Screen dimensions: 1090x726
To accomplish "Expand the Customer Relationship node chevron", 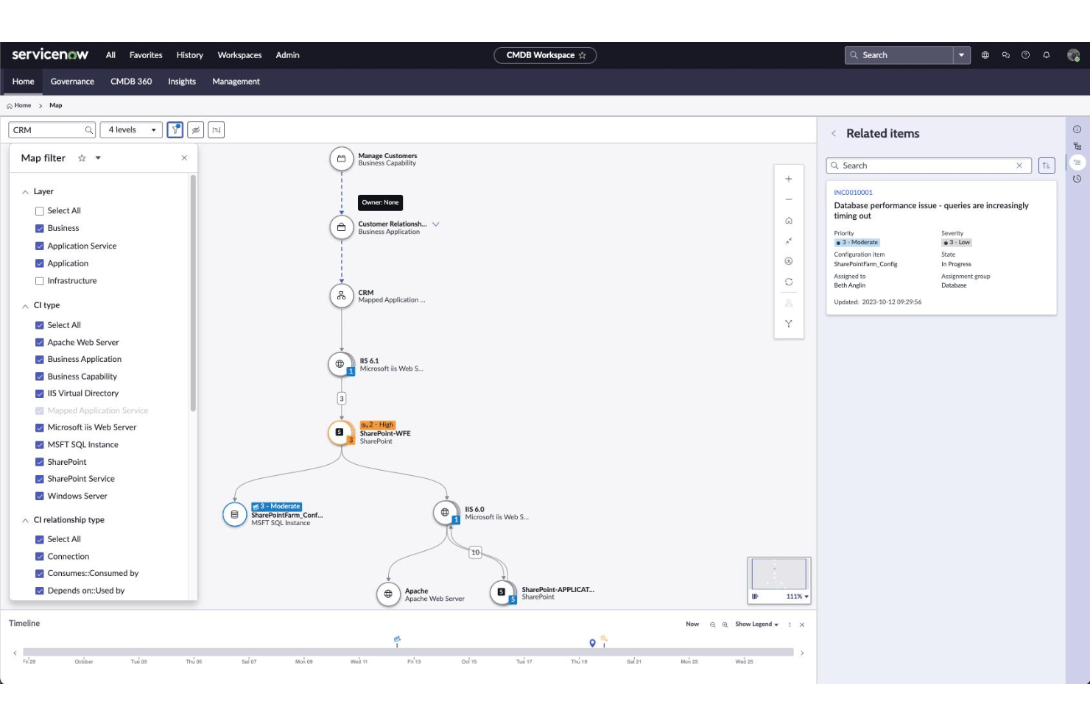I will click(436, 224).
